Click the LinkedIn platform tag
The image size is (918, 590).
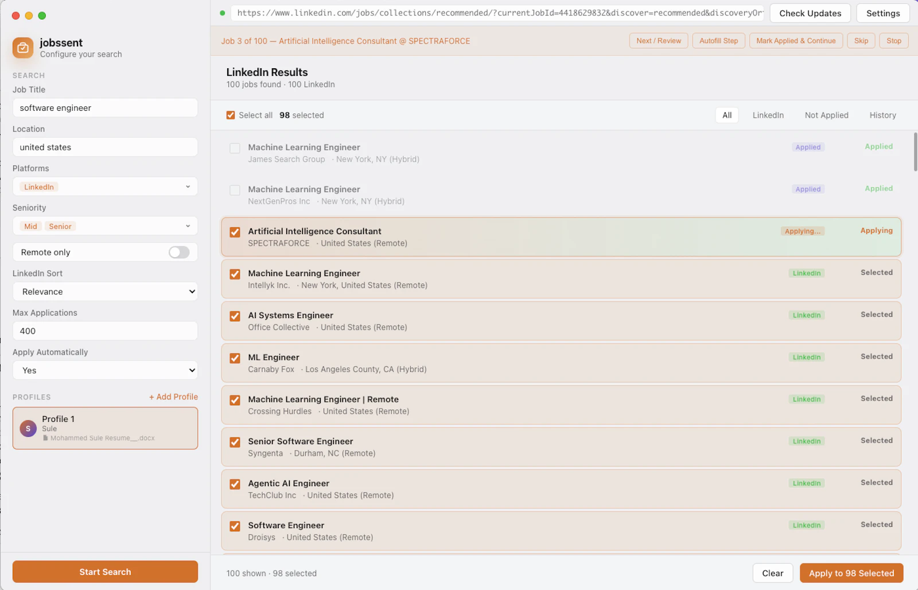click(39, 187)
